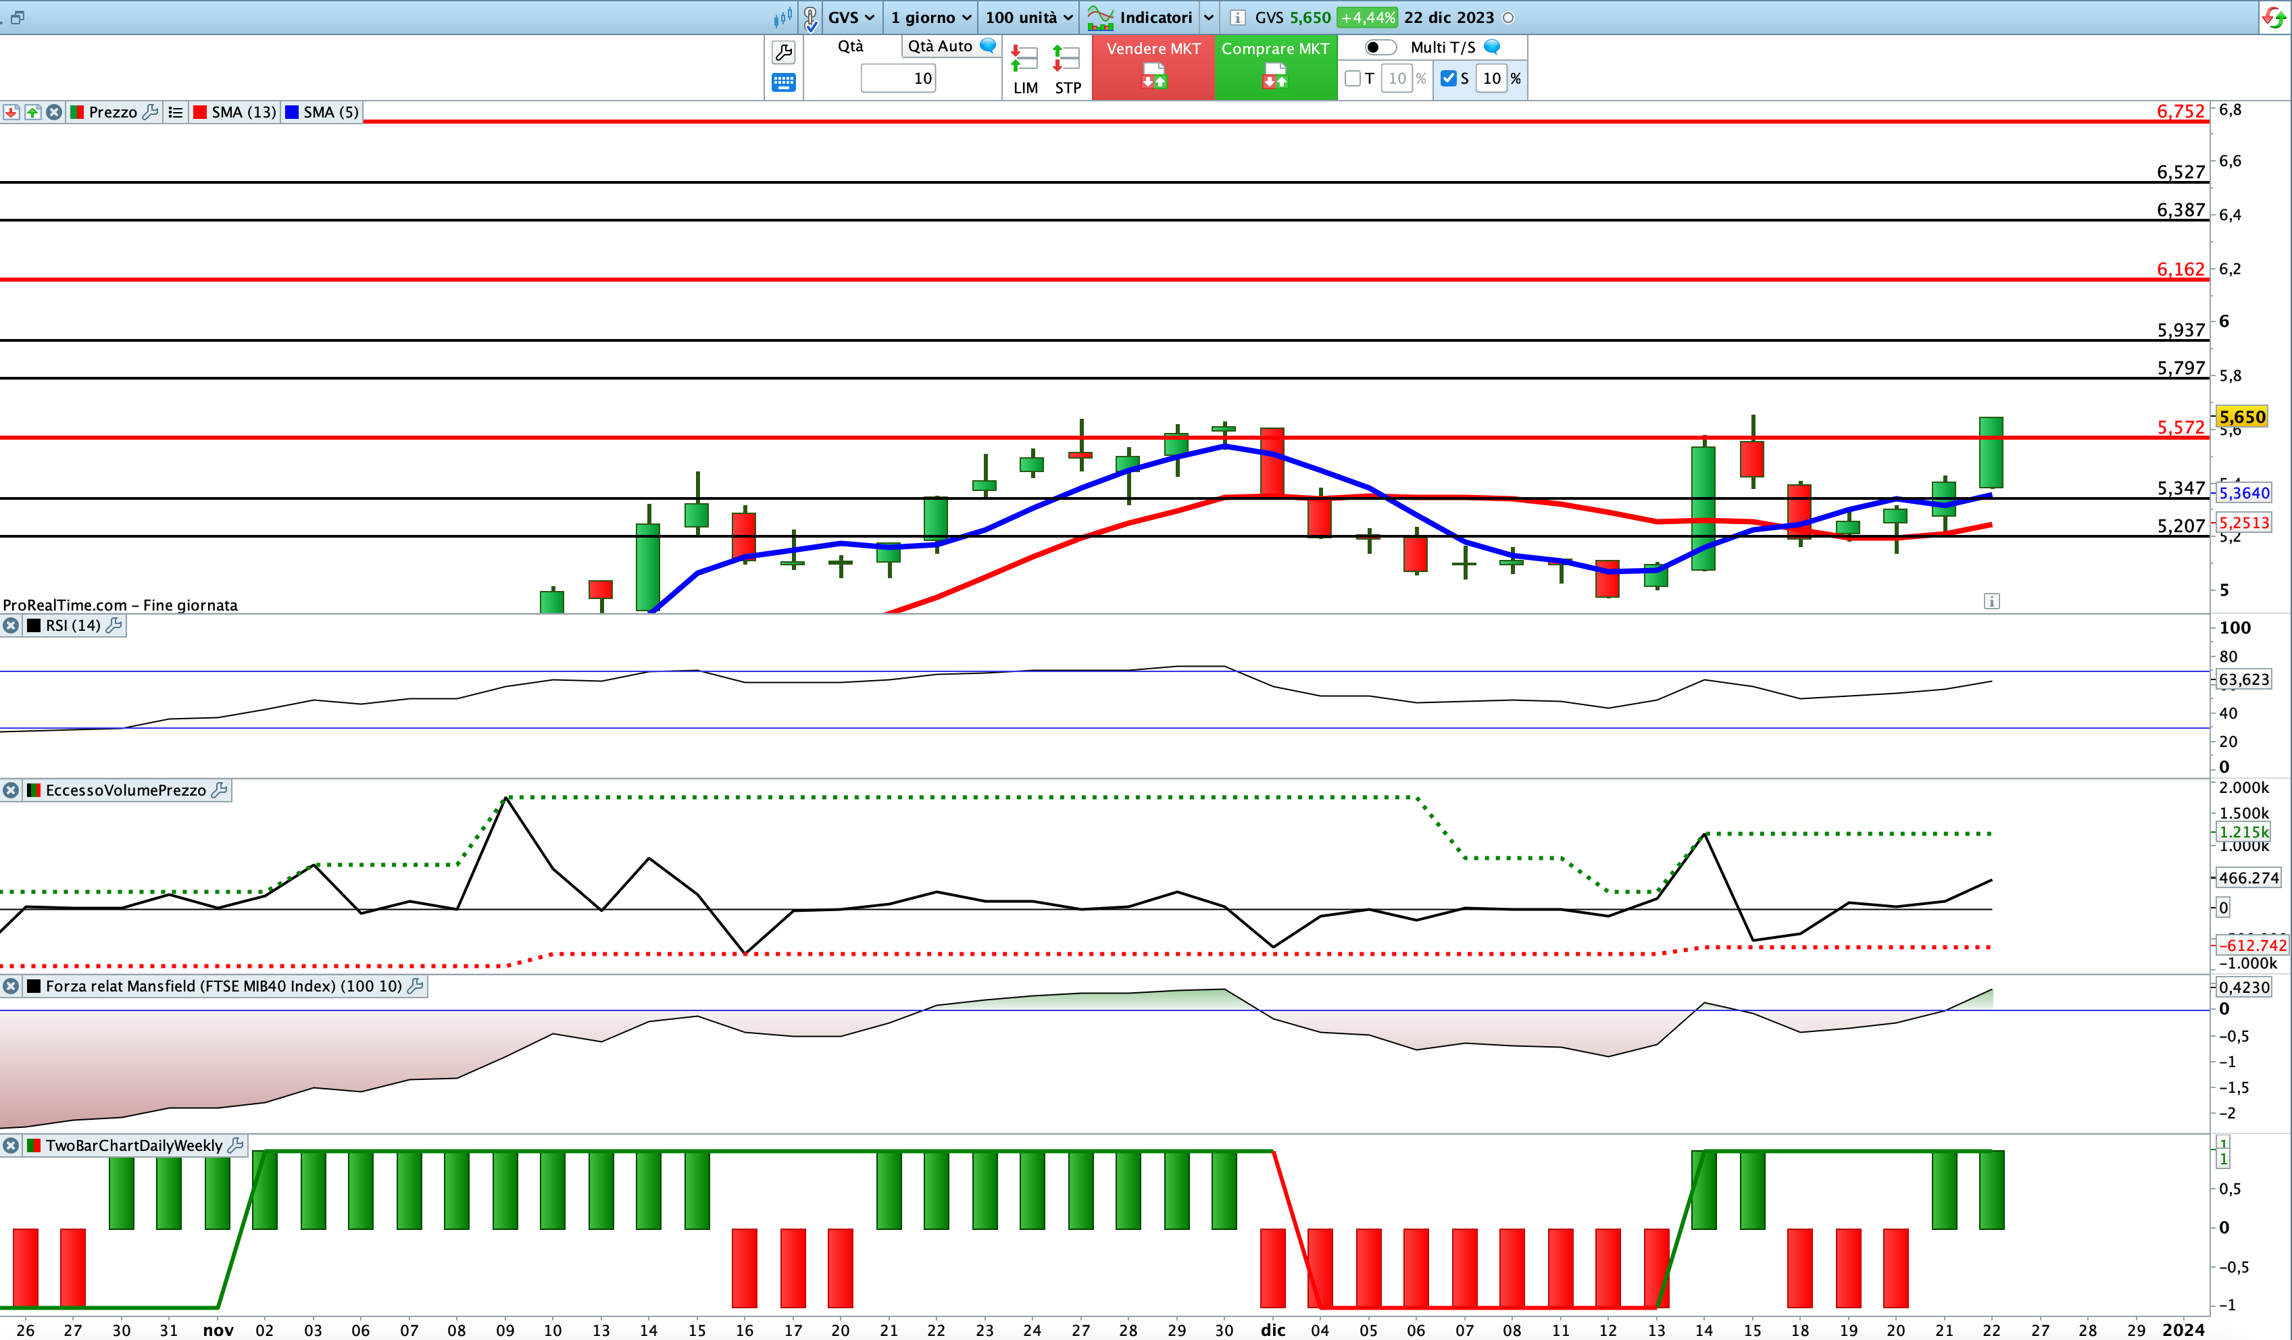This screenshot has height=1340, width=2292.
Task: Open Forza relat Mansfield settings wrench
Action: click(x=416, y=985)
